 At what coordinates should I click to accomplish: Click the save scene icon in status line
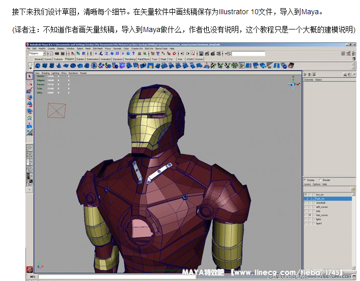coord(63,53)
